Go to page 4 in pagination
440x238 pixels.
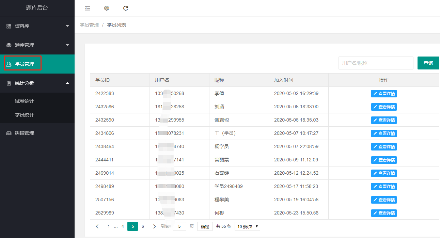(x=123, y=226)
